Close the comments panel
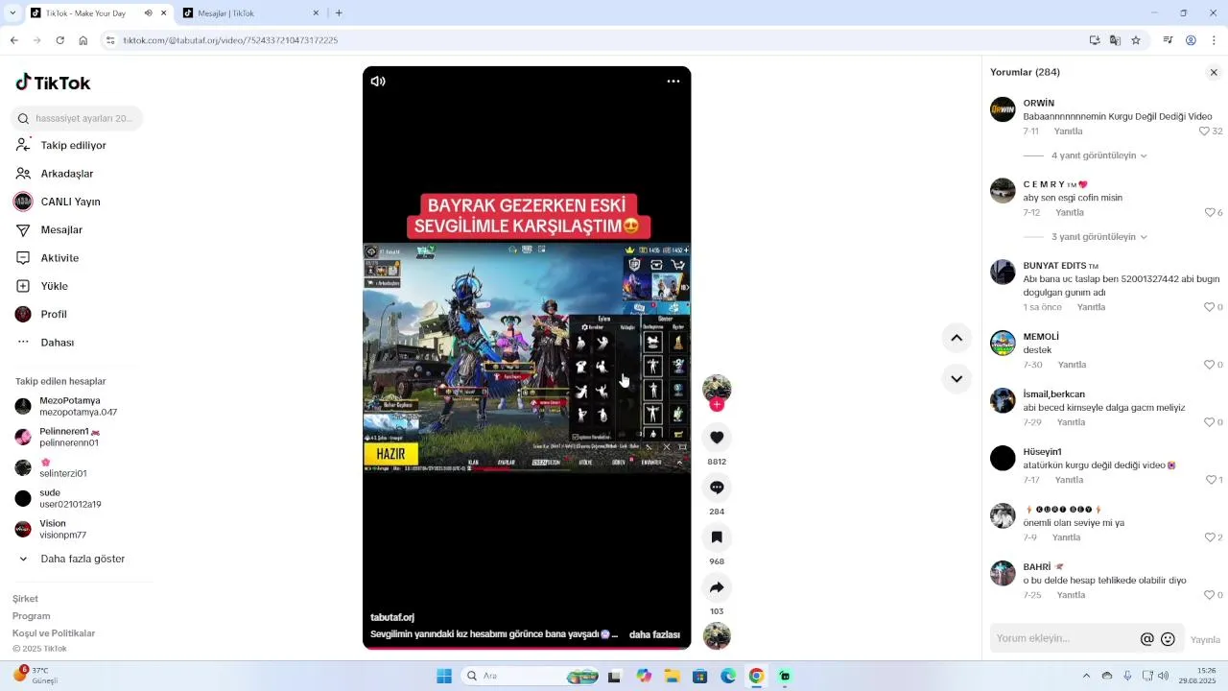The image size is (1228, 691). point(1214,72)
